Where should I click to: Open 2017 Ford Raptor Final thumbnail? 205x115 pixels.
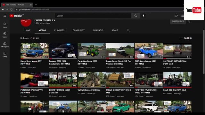click(177, 51)
